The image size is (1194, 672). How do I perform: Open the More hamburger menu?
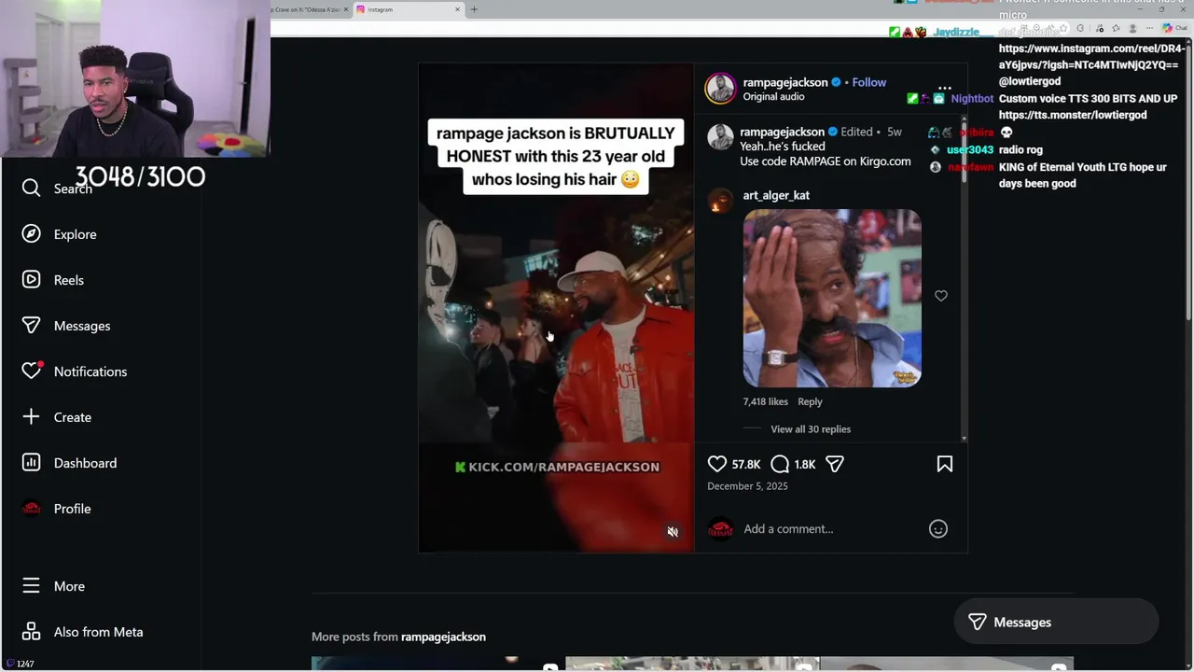(31, 586)
